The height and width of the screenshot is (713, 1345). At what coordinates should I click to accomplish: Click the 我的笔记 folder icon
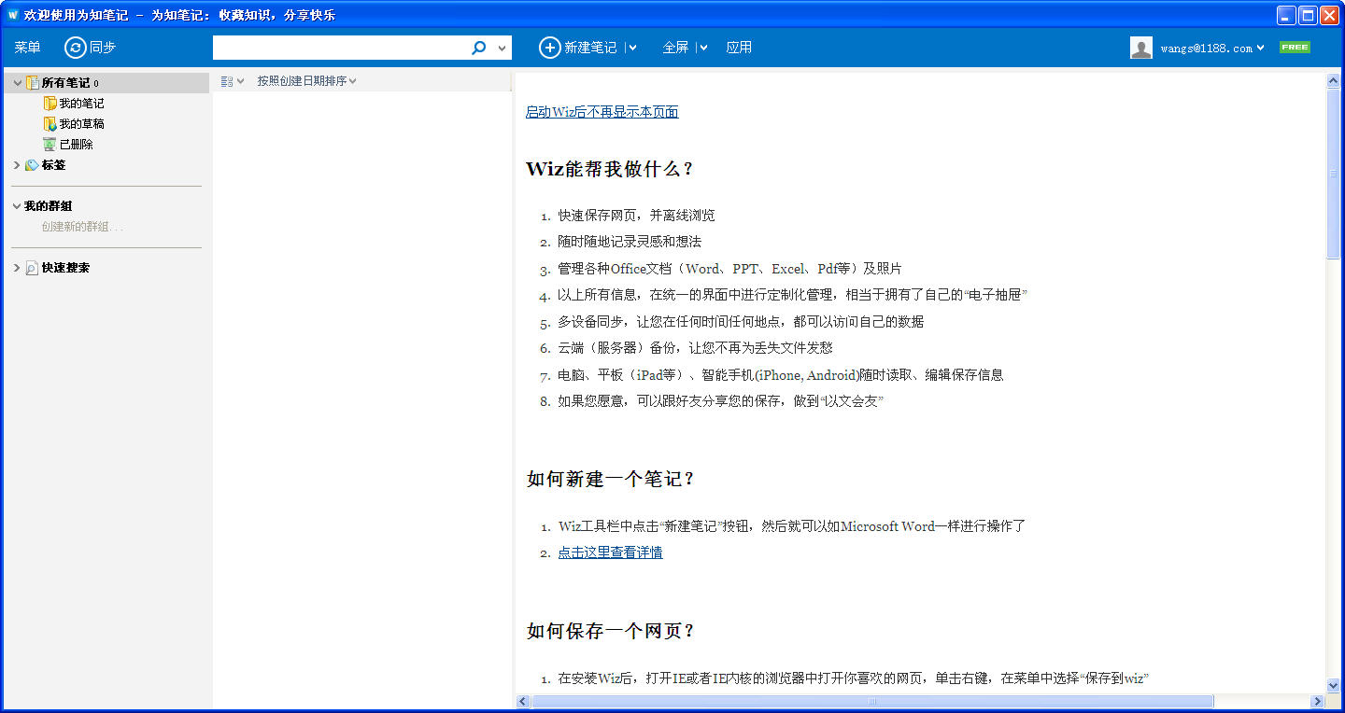pos(50,104)
